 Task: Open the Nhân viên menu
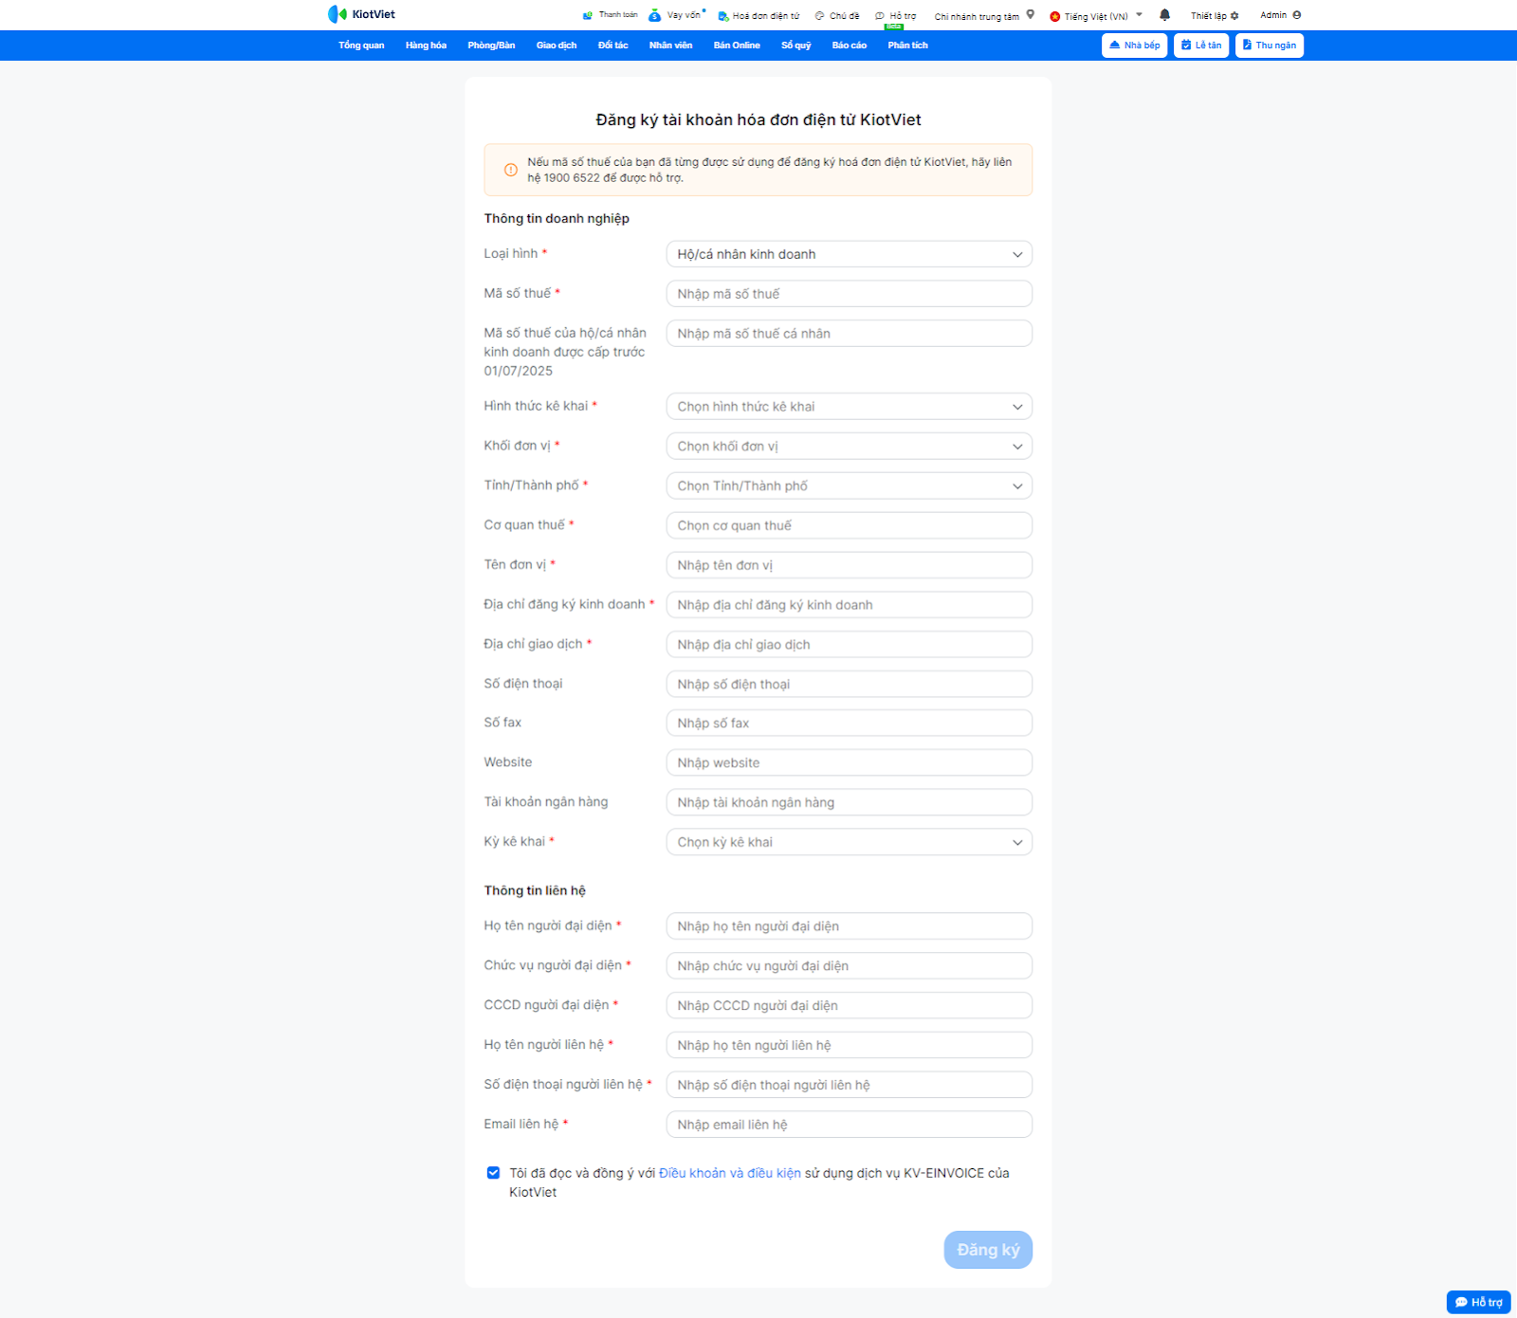(x=670, y=46)
